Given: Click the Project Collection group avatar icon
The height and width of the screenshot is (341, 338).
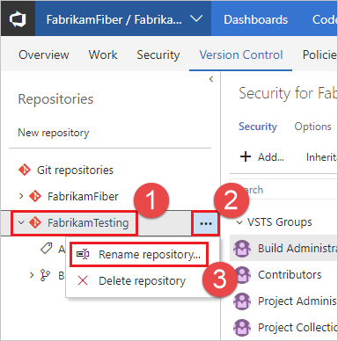Looking at the screenshot, I should tap(242, 328).
